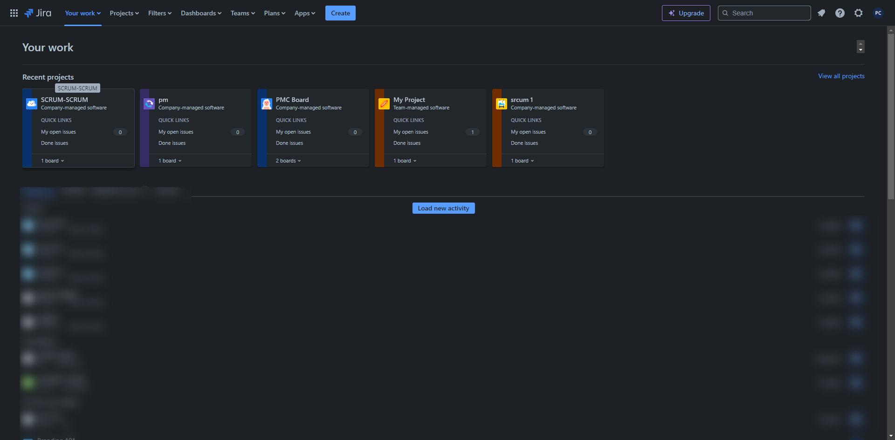Screen dimensions: 895x440
Task: Open Done issues for PMC Board
Action: 289,143
